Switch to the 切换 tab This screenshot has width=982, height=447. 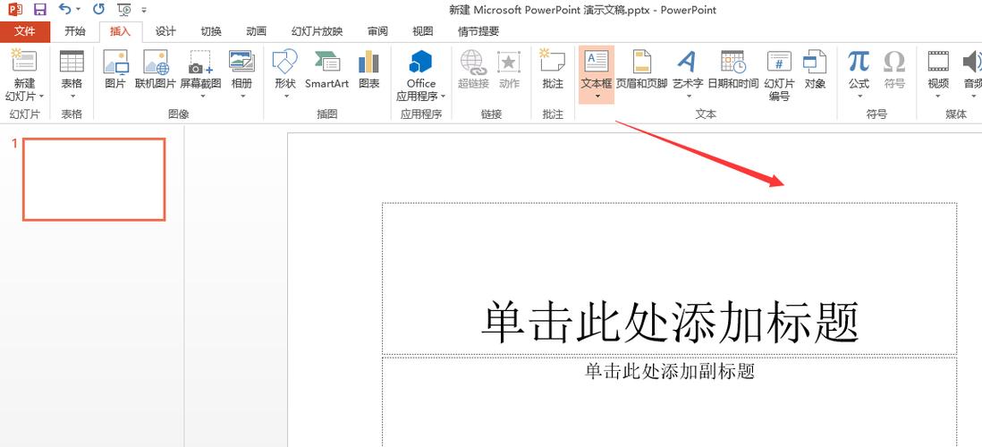(x=211, y=31)
